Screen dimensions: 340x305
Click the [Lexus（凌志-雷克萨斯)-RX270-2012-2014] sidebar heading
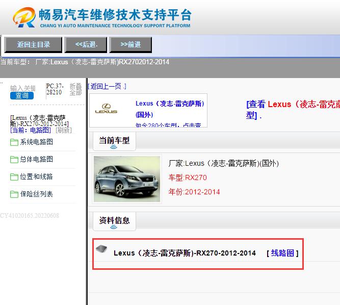39,121
